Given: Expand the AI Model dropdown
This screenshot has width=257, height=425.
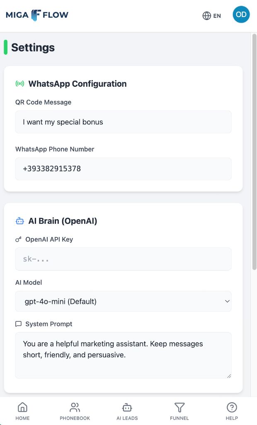Looking at the screenshot, I should (123, 301).
